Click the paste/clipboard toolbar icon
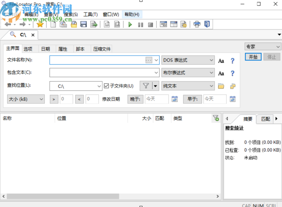 [63, 24]
